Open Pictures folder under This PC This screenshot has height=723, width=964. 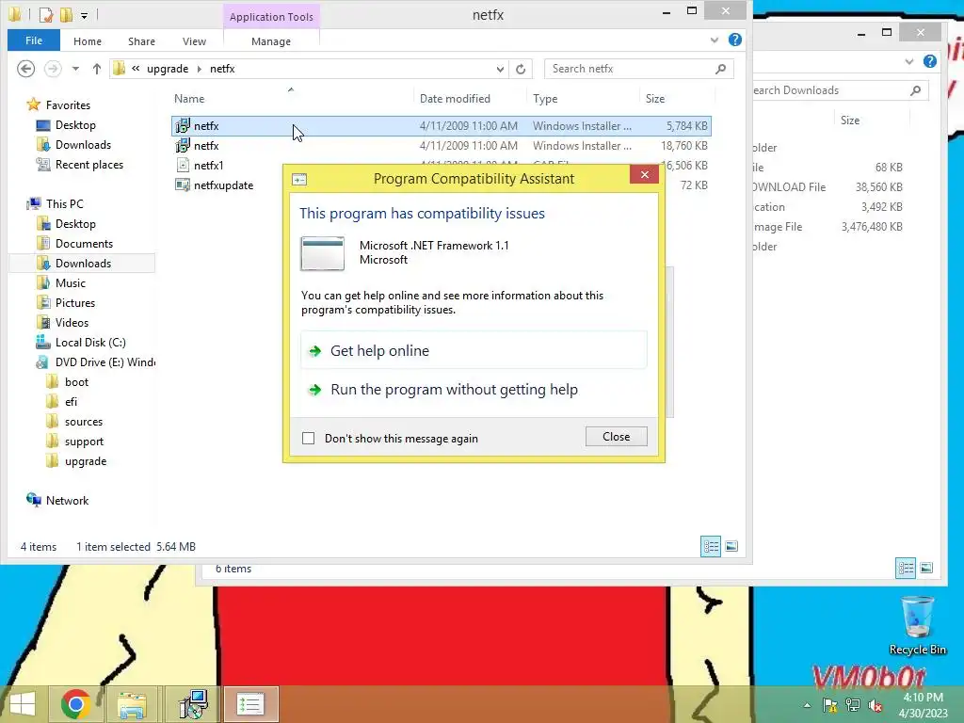(x=75, y=302)
